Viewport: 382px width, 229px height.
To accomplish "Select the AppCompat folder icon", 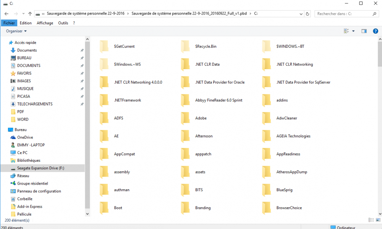I will click(104, 154).
